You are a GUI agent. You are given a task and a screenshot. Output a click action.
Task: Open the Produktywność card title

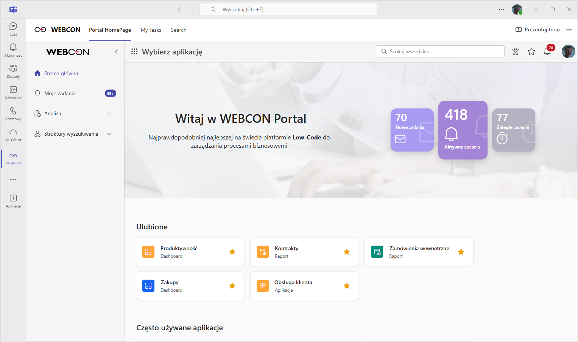coord(179,248)
